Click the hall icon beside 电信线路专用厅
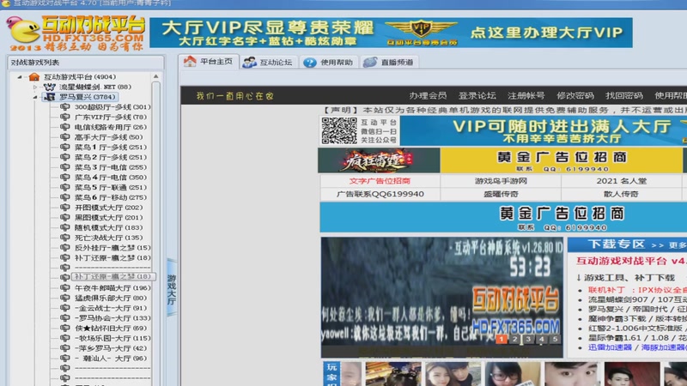This screenshot has width=687, height=386. pyautogui.click(x=65, y=127)
